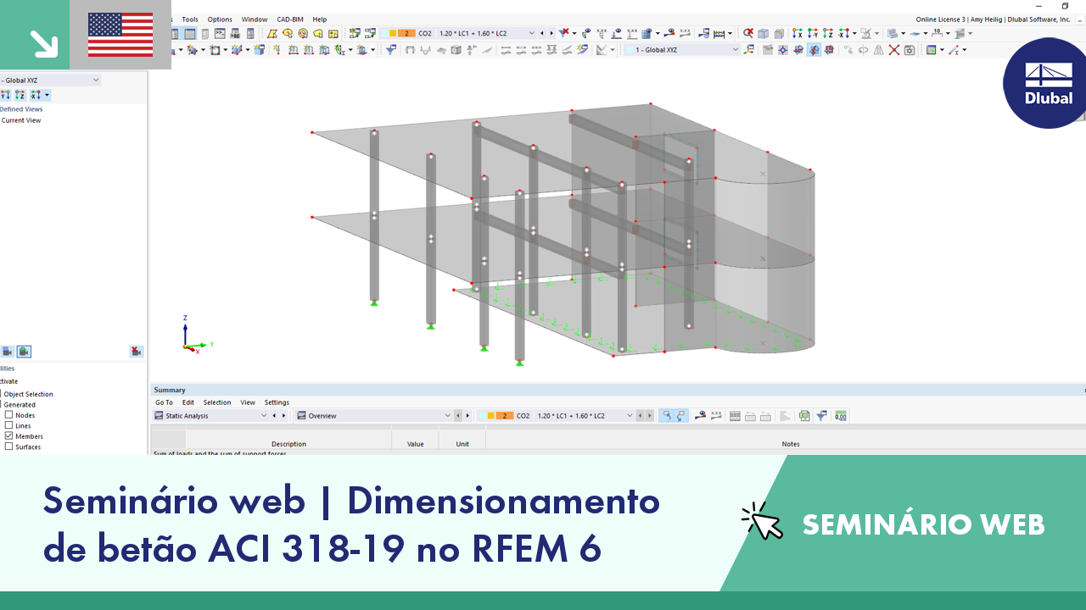Click the red X delete icon in second toolbar row
This screenshot has height=610, width=1086.
pos(893,50)
